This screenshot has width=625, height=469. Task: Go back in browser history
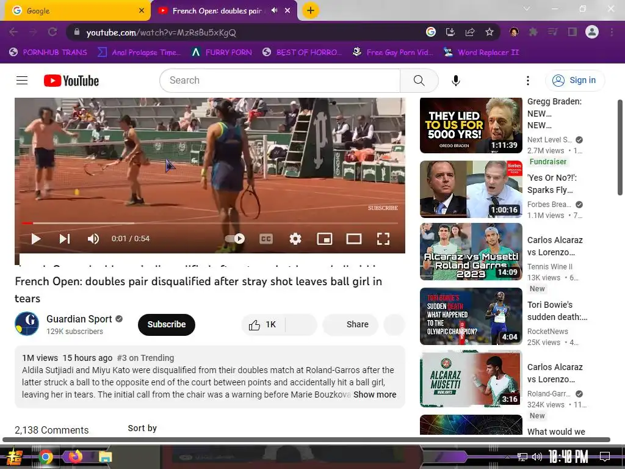[13, 32]
